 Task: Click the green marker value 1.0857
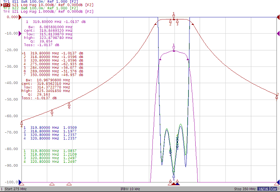pyautogui.click(x=70, y=151)
